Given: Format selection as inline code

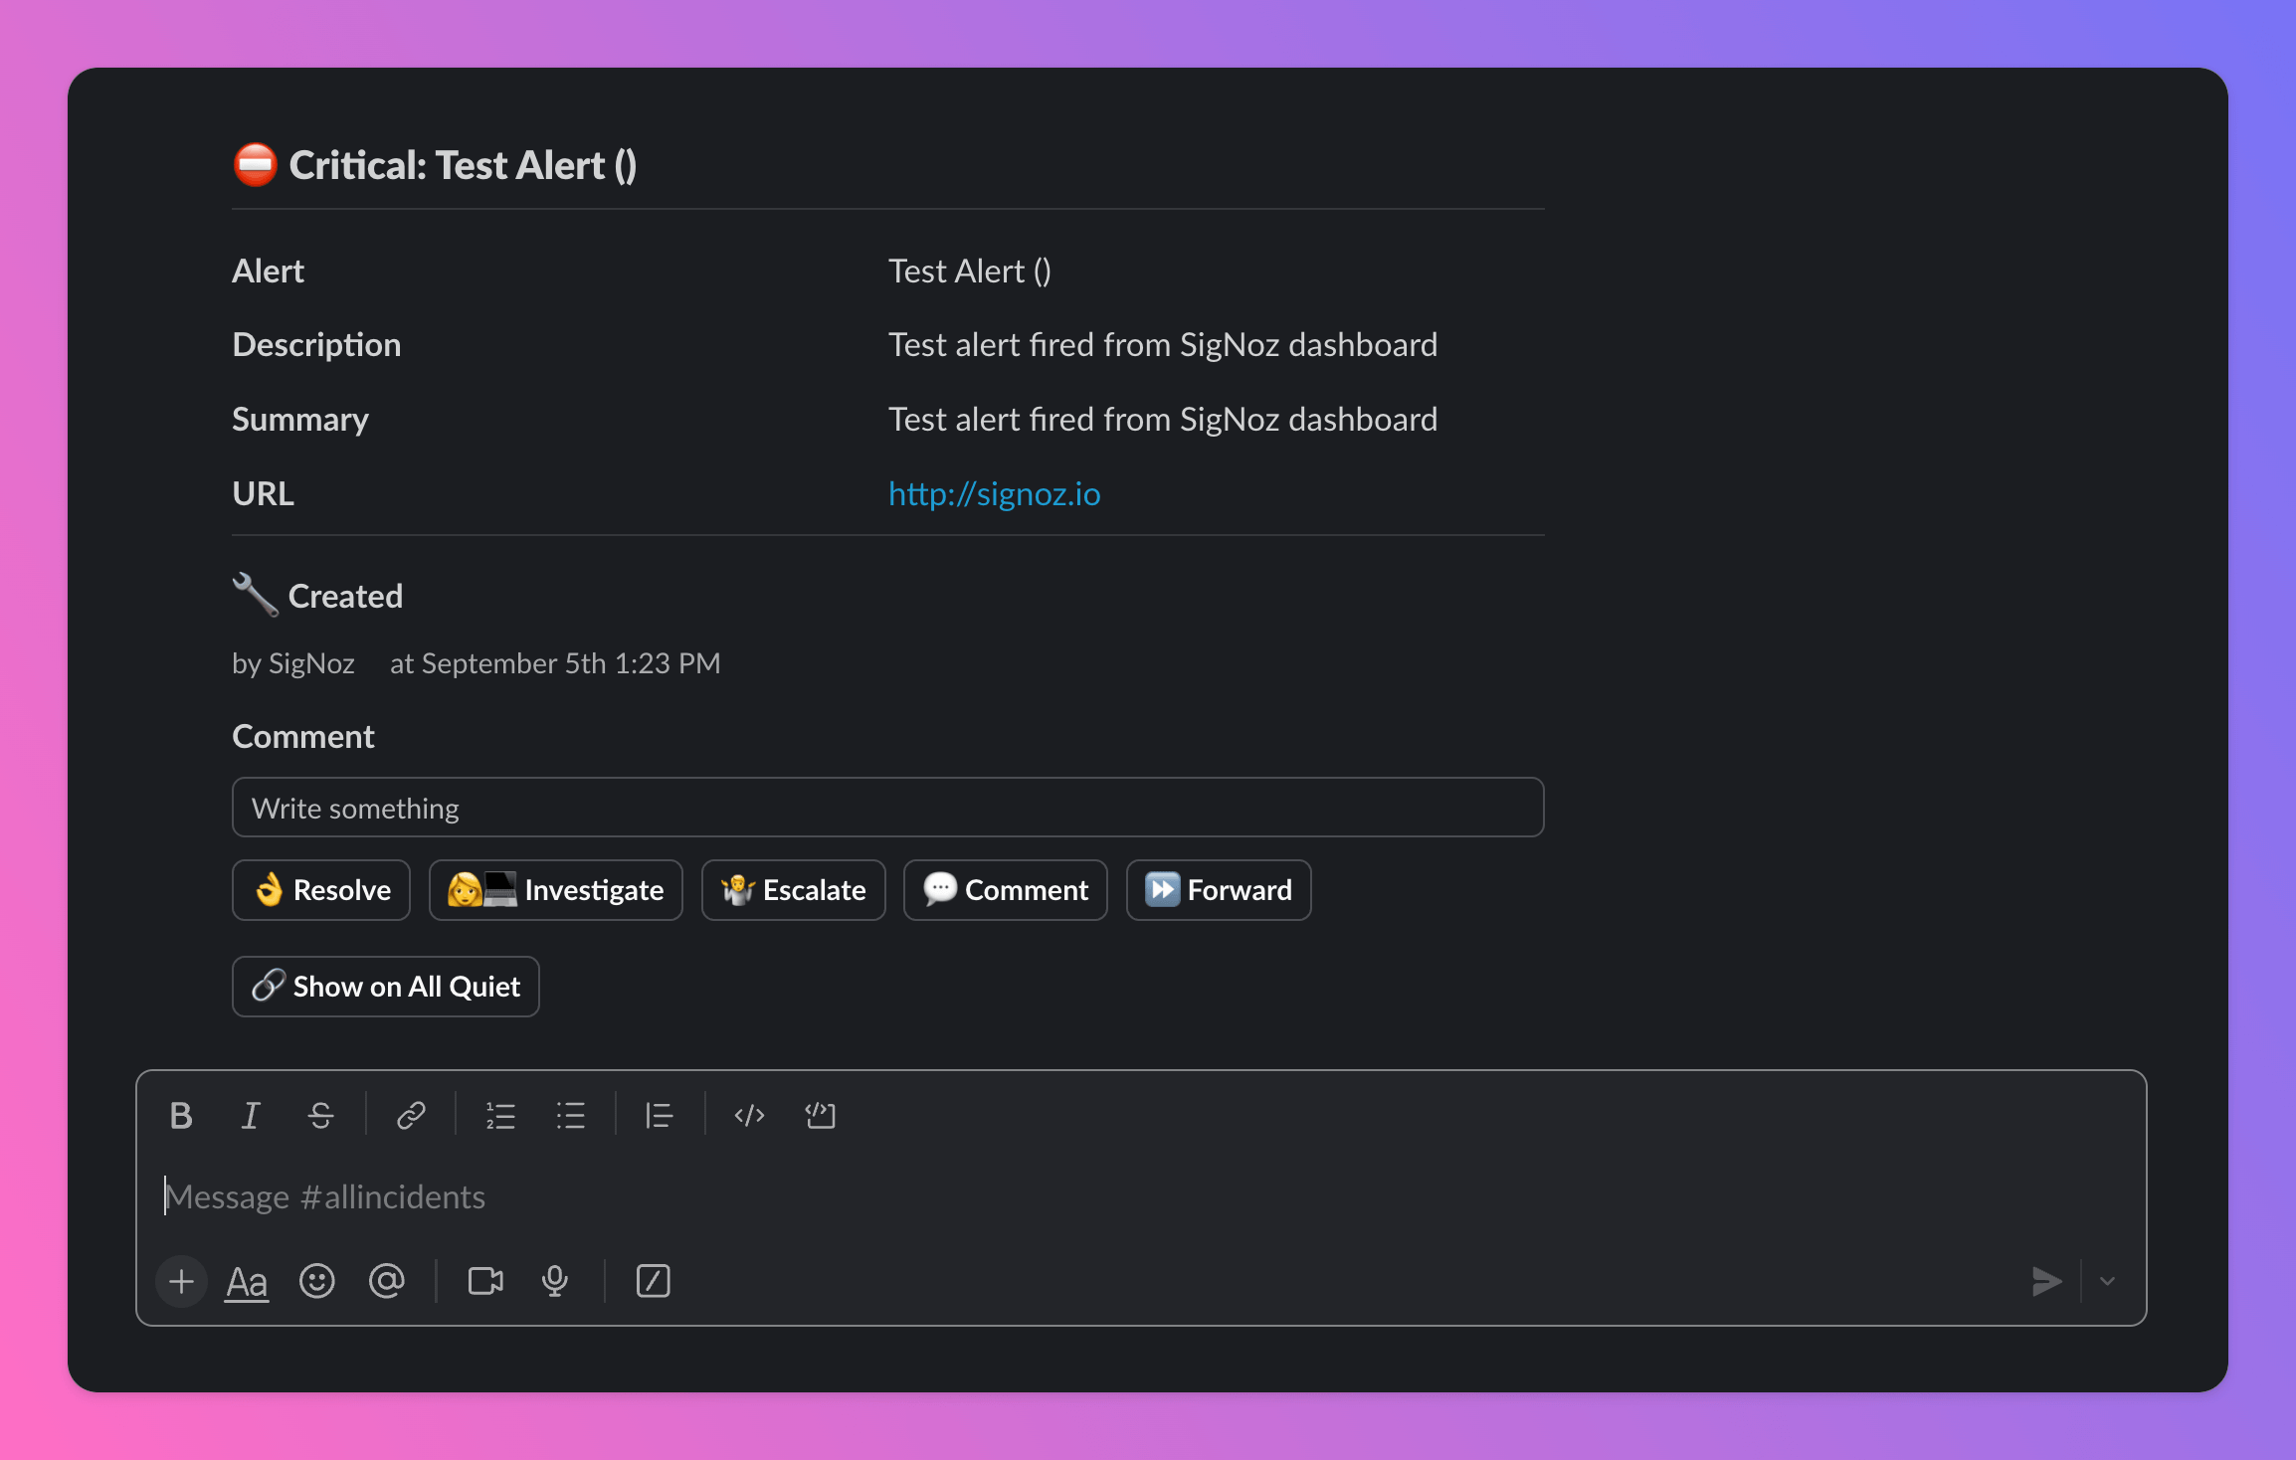Looking at the screenshot, I should [x=749, y=1116].
